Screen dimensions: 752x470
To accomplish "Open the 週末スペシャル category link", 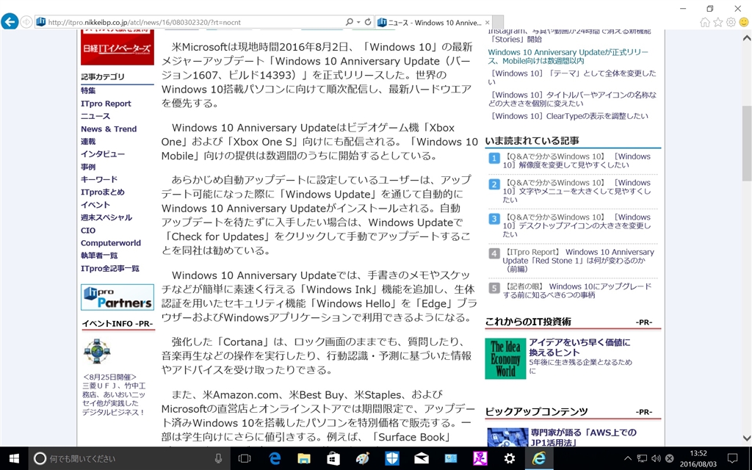I will pyautogui.click(x=106, y=217).
